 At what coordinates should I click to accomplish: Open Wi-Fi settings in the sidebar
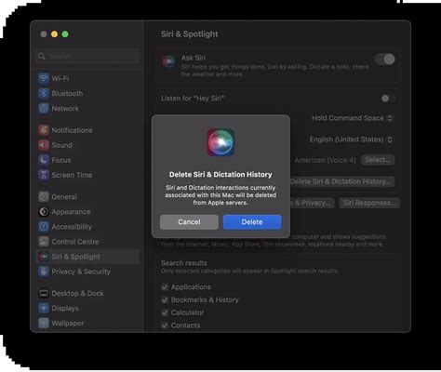tap(87, 78)
